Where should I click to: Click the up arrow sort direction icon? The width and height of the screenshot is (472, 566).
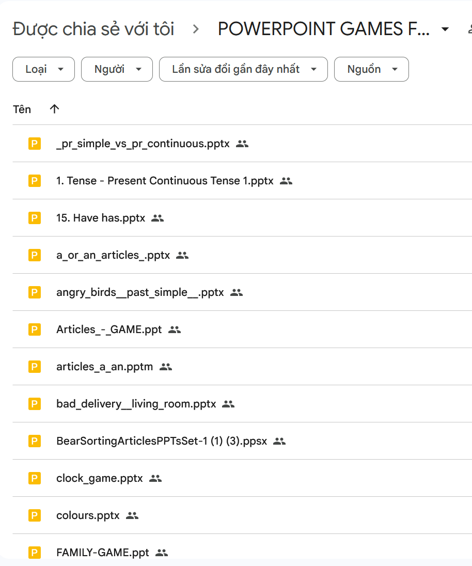[54, 109]
